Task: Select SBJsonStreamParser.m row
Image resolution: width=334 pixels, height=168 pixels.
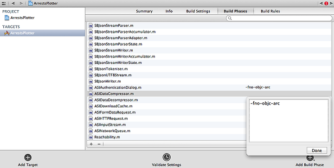Action: [209, 25]
